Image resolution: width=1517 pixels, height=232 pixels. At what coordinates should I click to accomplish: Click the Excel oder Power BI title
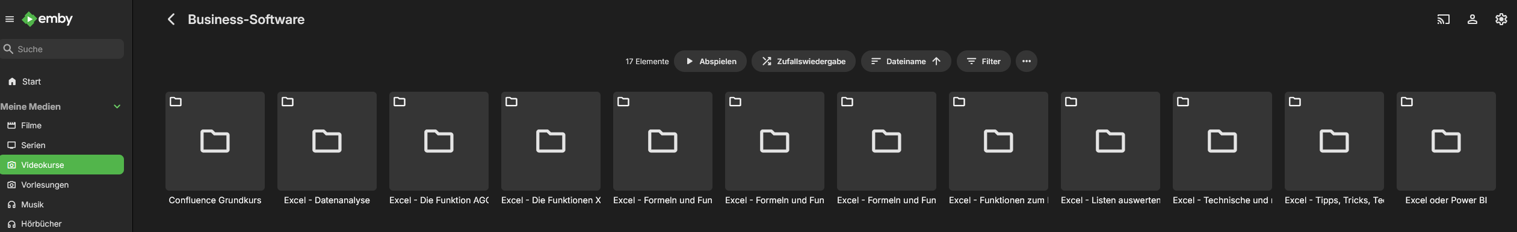(x=1446, y=200)
